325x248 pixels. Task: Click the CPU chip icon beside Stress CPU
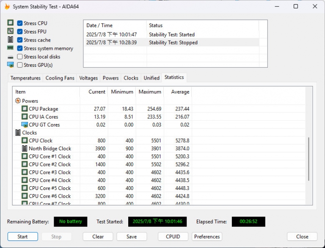10,22
